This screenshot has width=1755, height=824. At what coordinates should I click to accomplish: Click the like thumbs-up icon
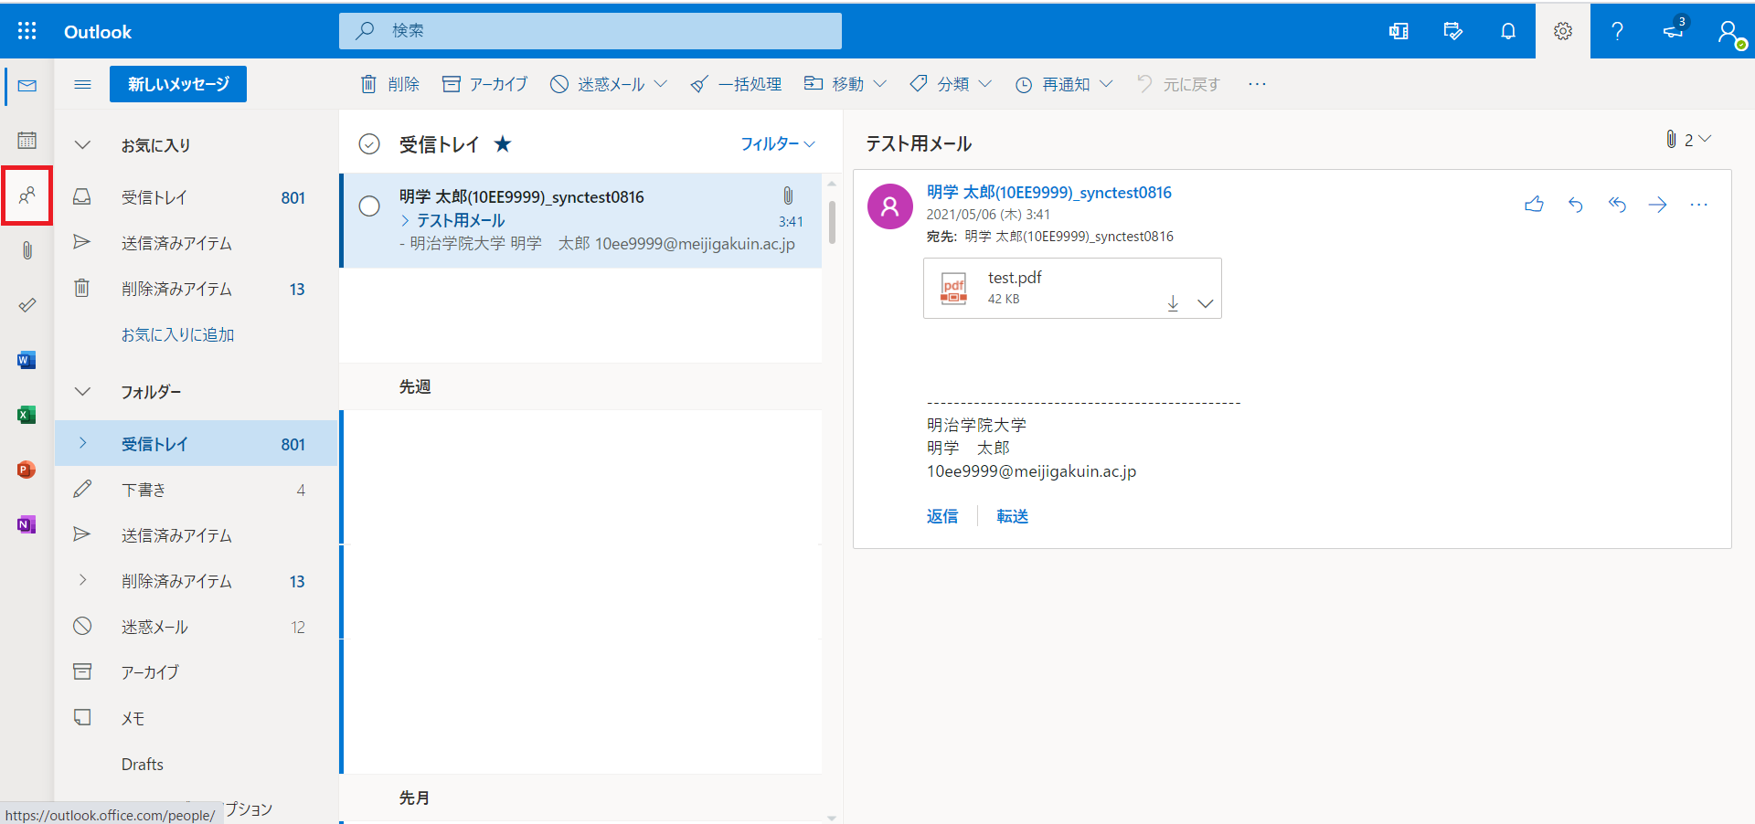[x=1534, y=205]
